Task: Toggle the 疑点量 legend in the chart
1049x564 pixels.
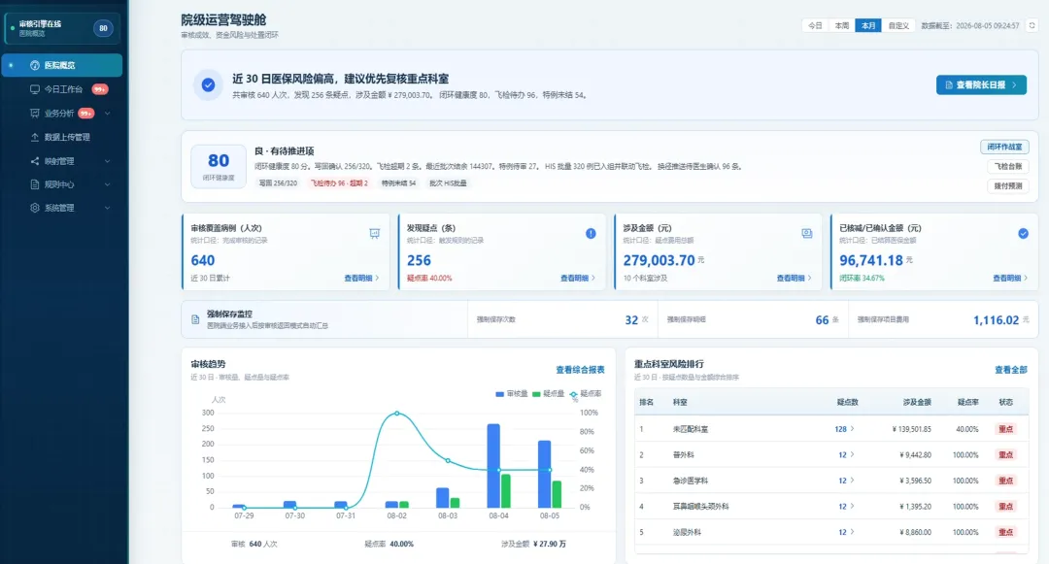Action: click(x=549, y=394)
